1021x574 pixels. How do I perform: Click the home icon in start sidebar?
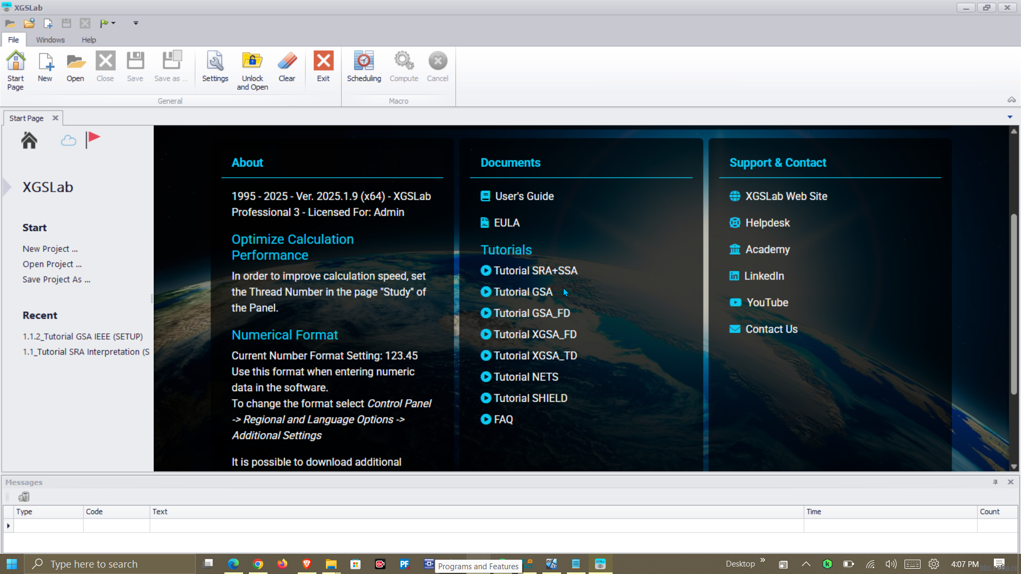point(29,140)
